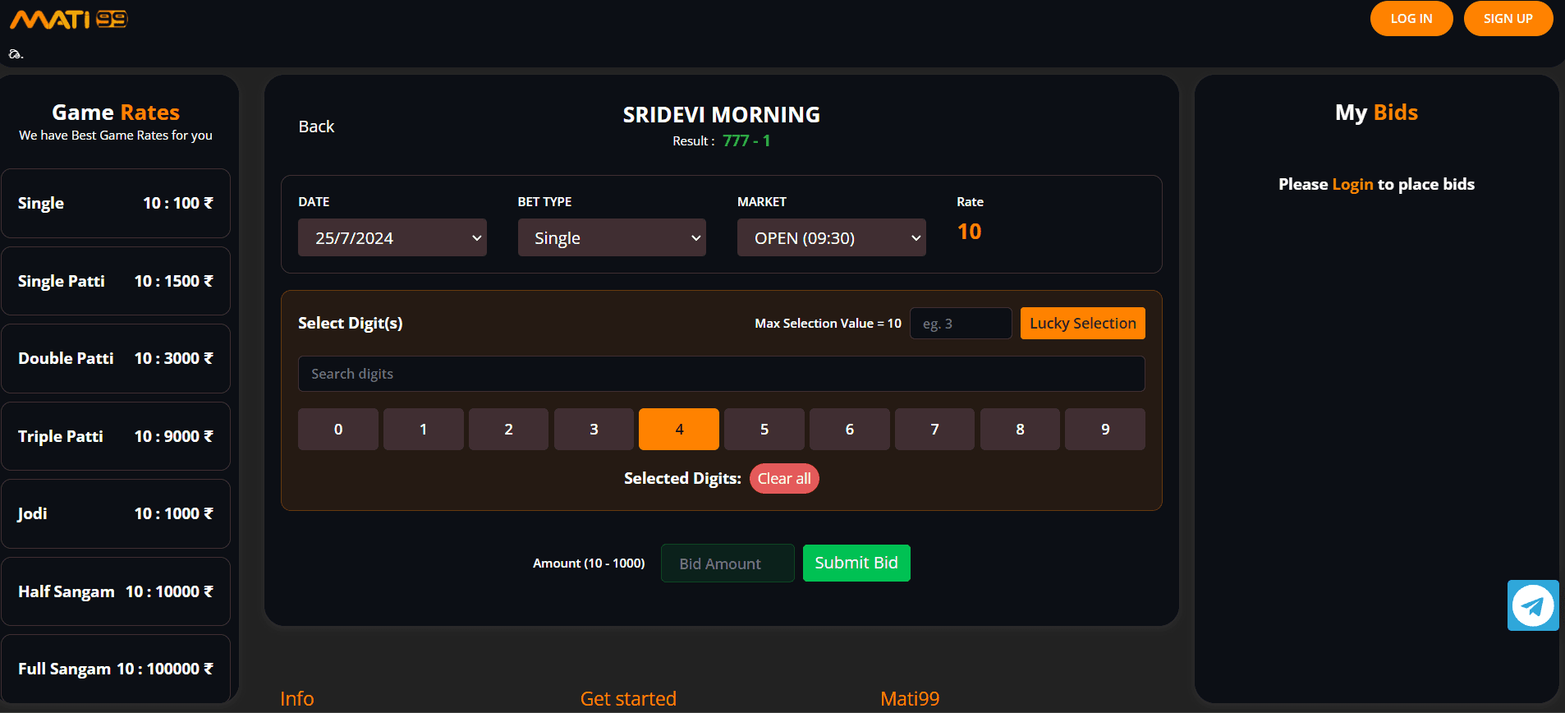Select digit 3
Image resolution: width=1565 pixels, height=713 pixels.
tap(594, 430)
